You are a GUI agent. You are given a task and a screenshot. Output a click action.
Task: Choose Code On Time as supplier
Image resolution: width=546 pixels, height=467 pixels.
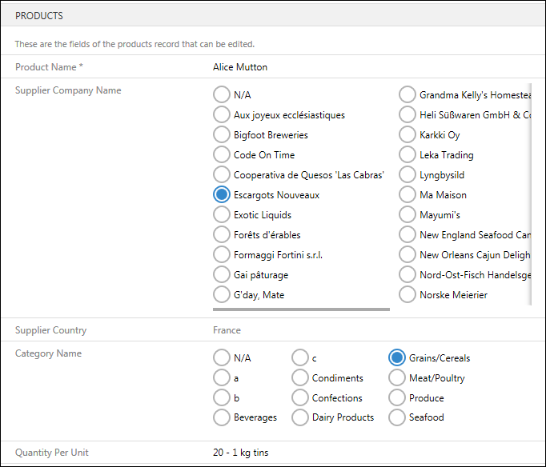[222, 155]
